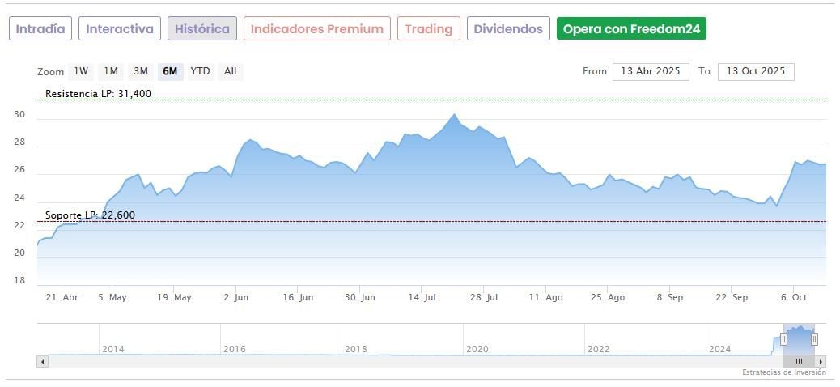Screen dimensions: 840x387
Task: Open Indicadores Premium
Action: pyautogui.click(x=316, y=29)
